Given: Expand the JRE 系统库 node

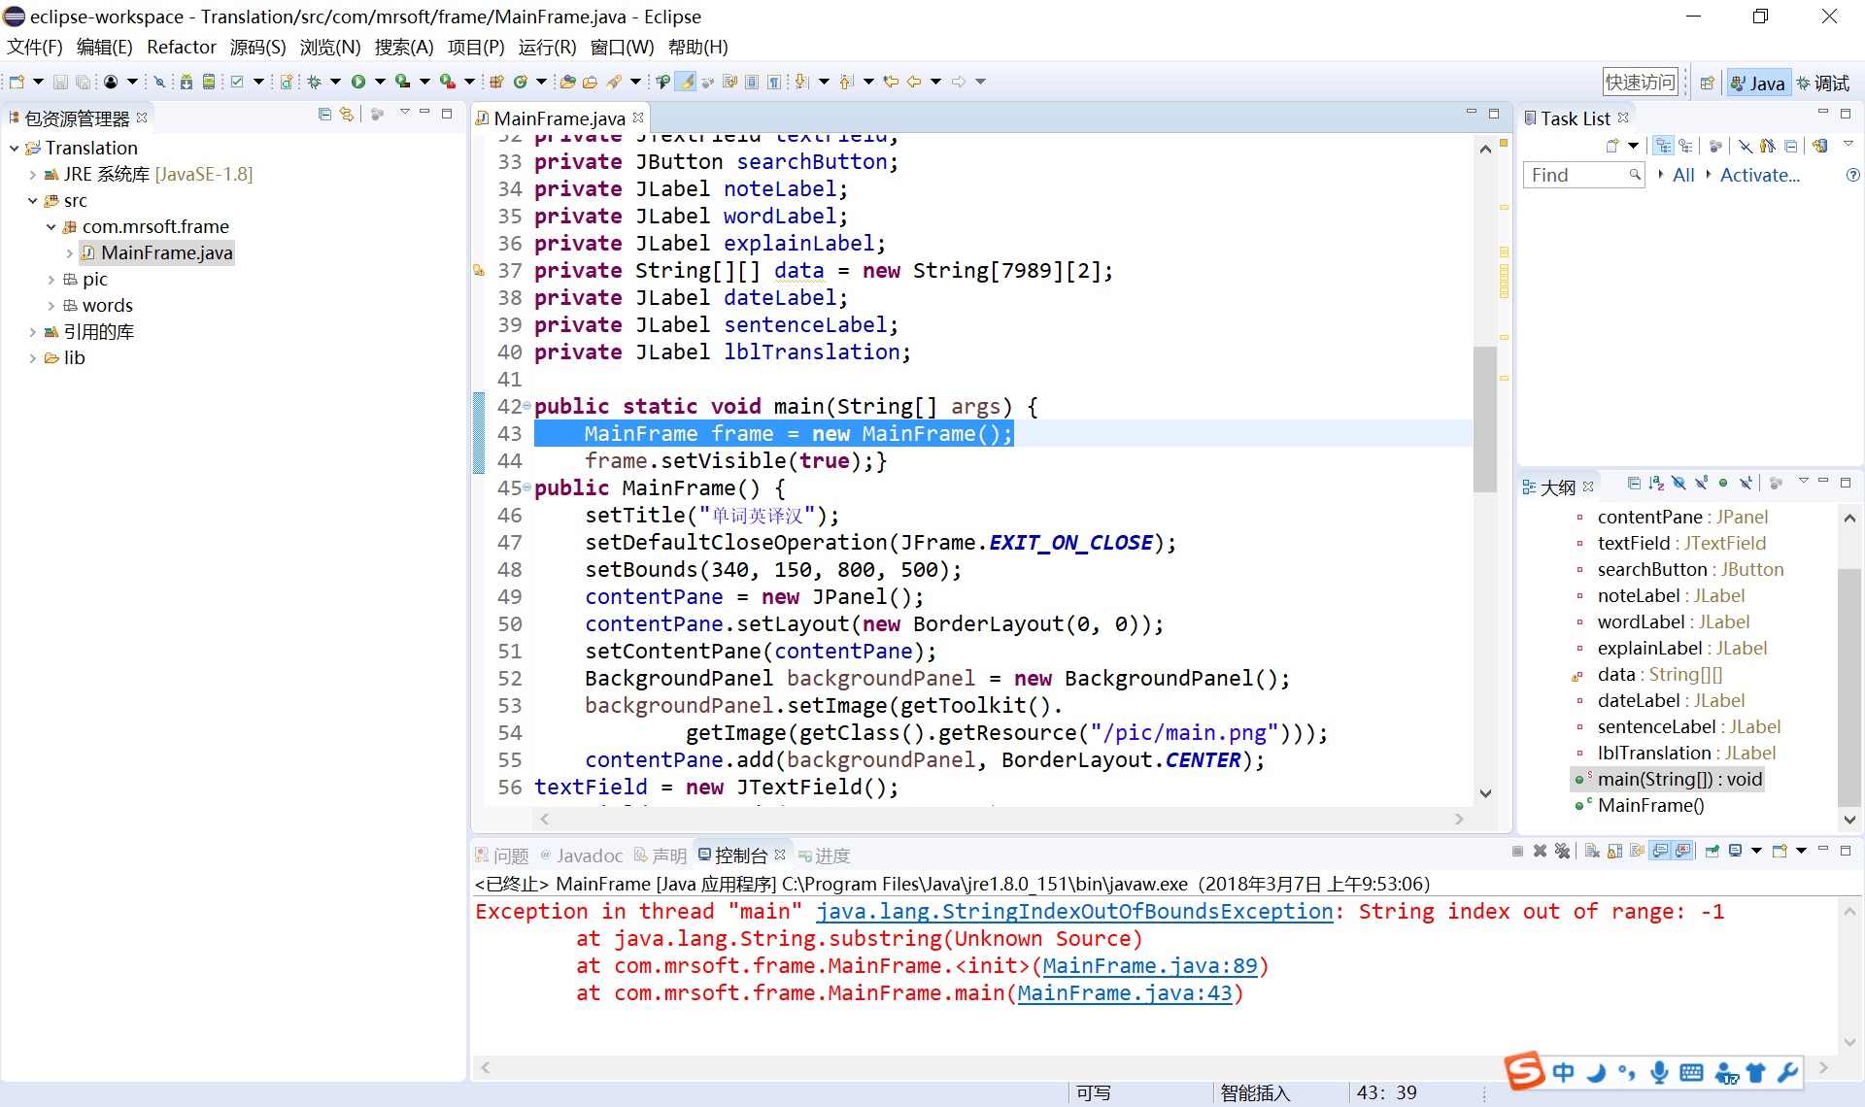Looking at the screenshot, I should coord(32,175).
